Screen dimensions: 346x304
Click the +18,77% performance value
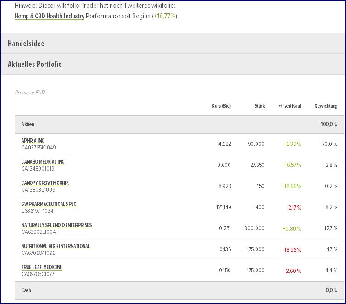tap(165, 16)
